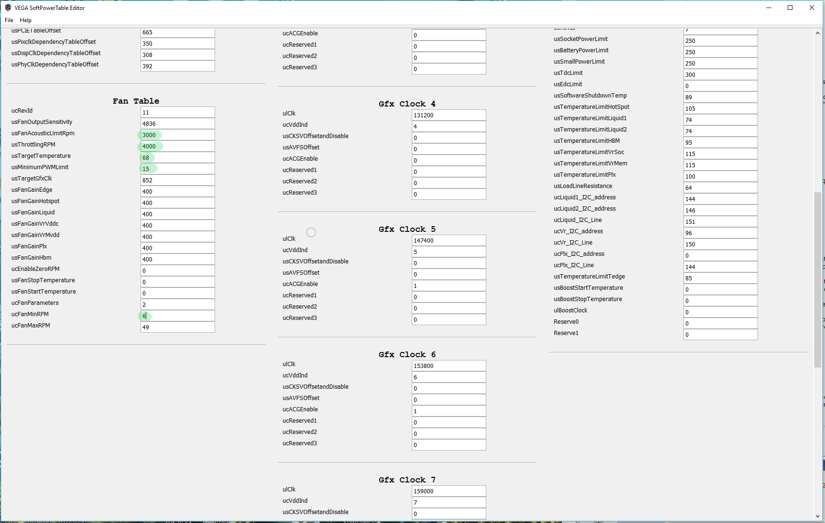Click Gfx Clock 6 ucACGEnable field
The height and width of the screenshot is (523, 825).
point(449,411)
